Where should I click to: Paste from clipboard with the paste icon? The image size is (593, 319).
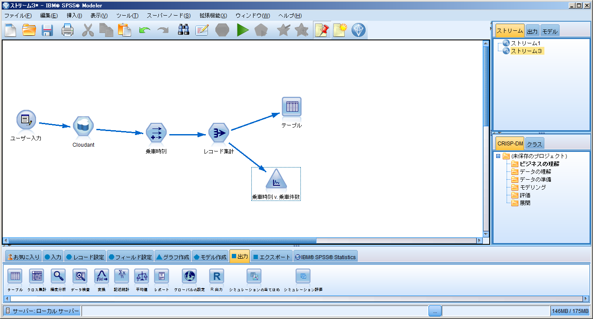tap(125, 30)
